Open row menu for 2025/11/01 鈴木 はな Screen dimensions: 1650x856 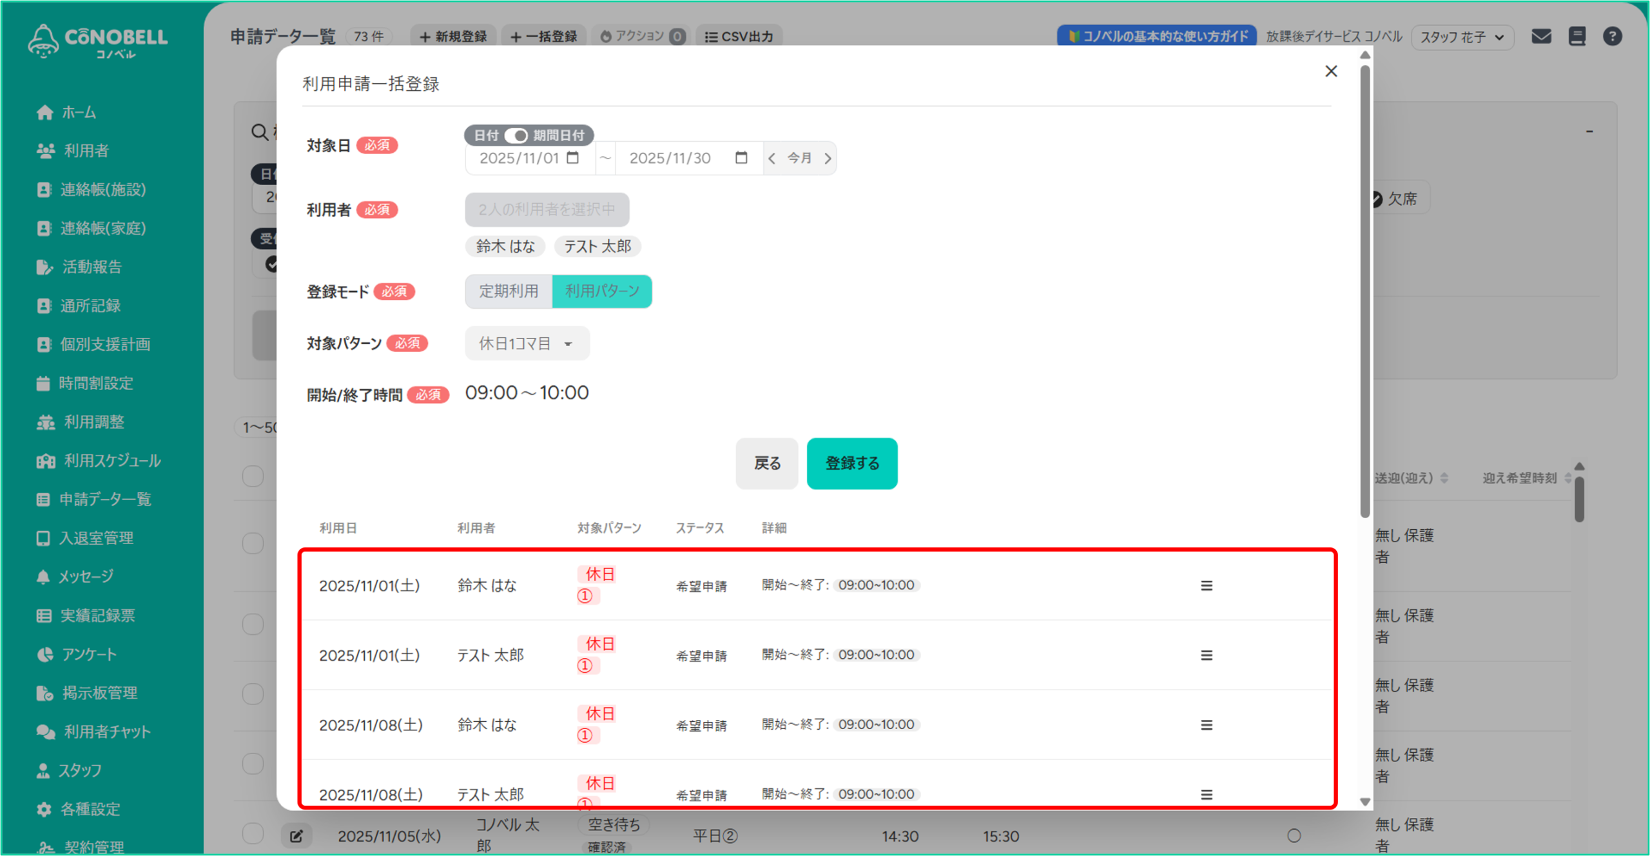tap(1206, 585)
